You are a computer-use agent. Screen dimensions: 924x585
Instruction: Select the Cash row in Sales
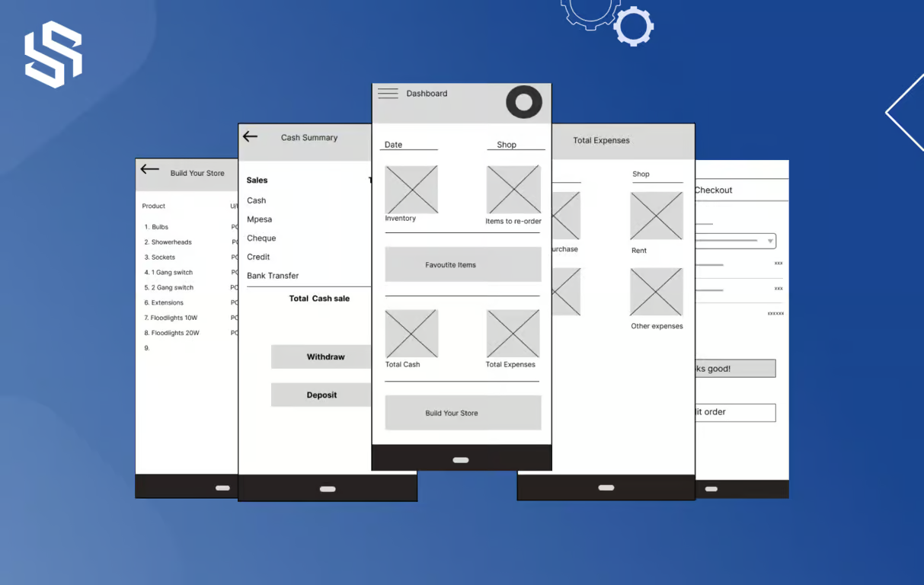[257, 200]
